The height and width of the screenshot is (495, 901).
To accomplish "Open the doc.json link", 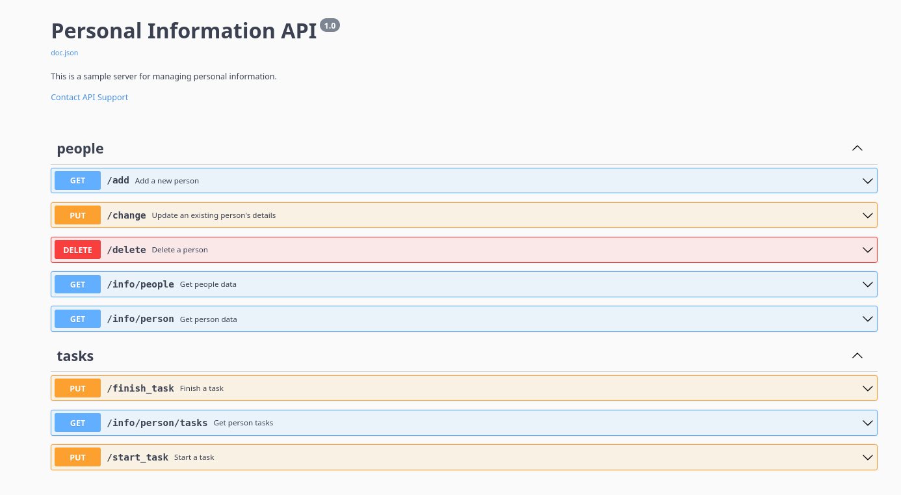I will point(64,53).
